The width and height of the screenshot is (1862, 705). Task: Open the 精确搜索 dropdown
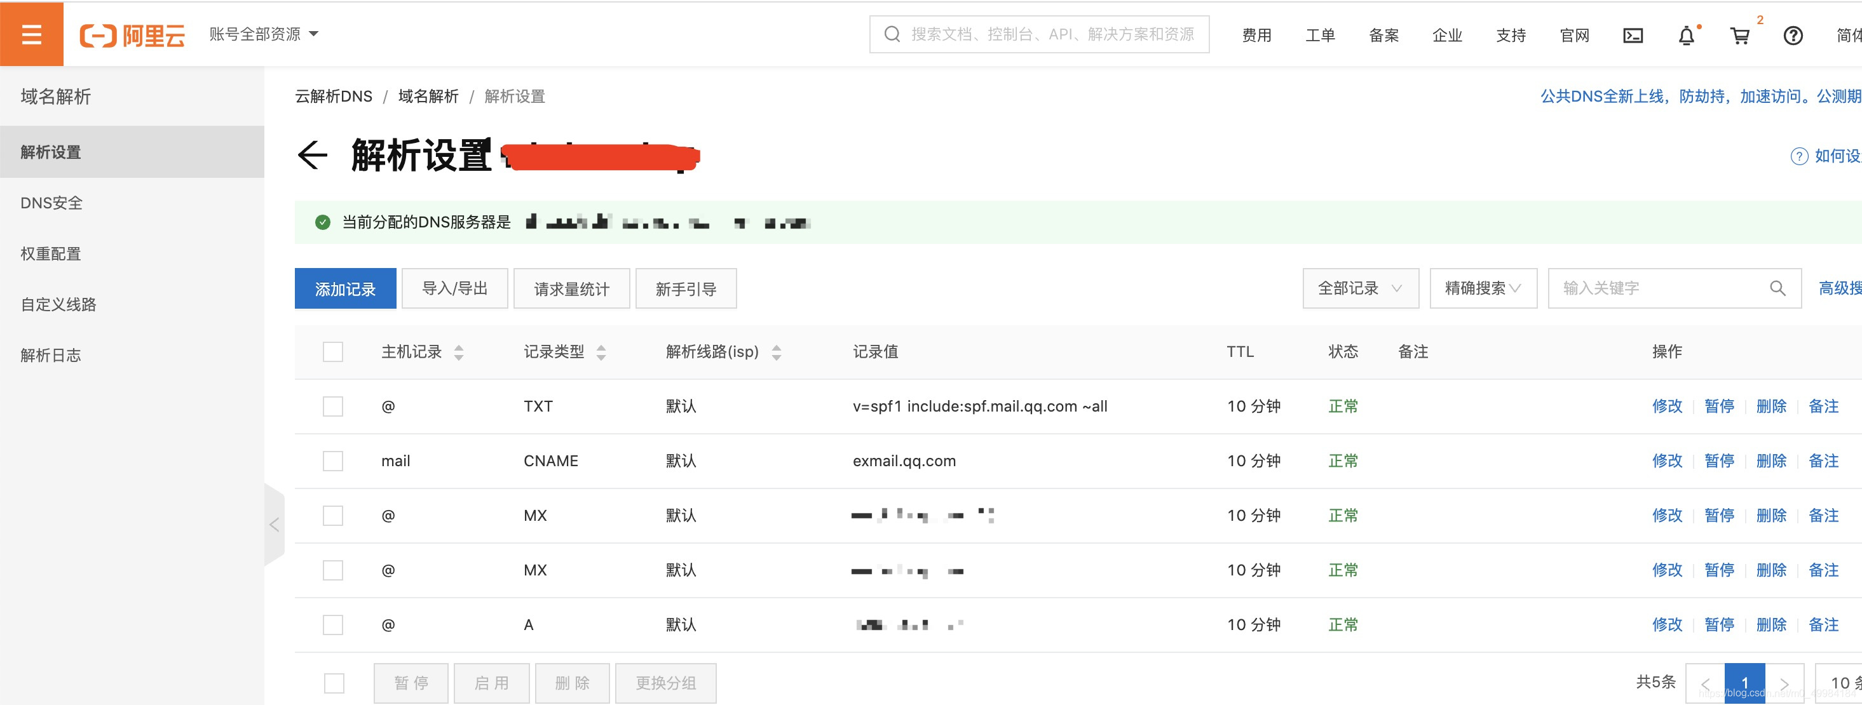[1483, 288]
